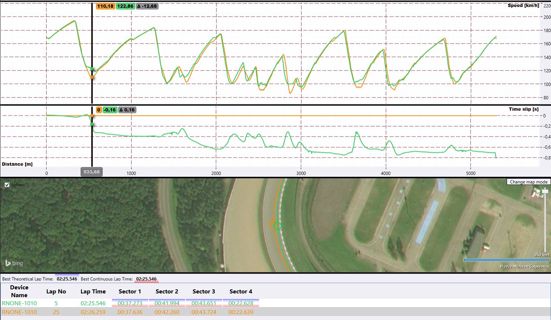The image size is (551, 320).
Task: Click Best Theoretical Lap Time value 02:25.546
Action: [67, 279]
